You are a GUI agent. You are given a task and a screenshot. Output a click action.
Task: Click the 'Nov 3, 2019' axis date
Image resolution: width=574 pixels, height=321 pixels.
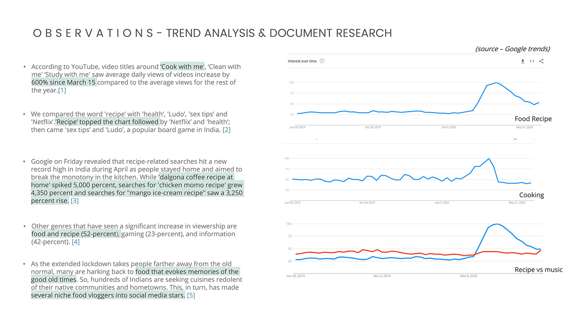click(382, 276)
